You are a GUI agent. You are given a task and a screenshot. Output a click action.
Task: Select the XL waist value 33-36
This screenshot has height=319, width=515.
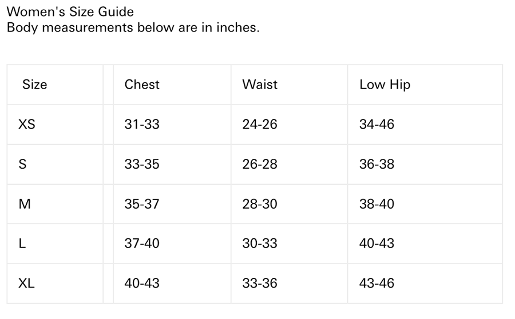[260, 283]
